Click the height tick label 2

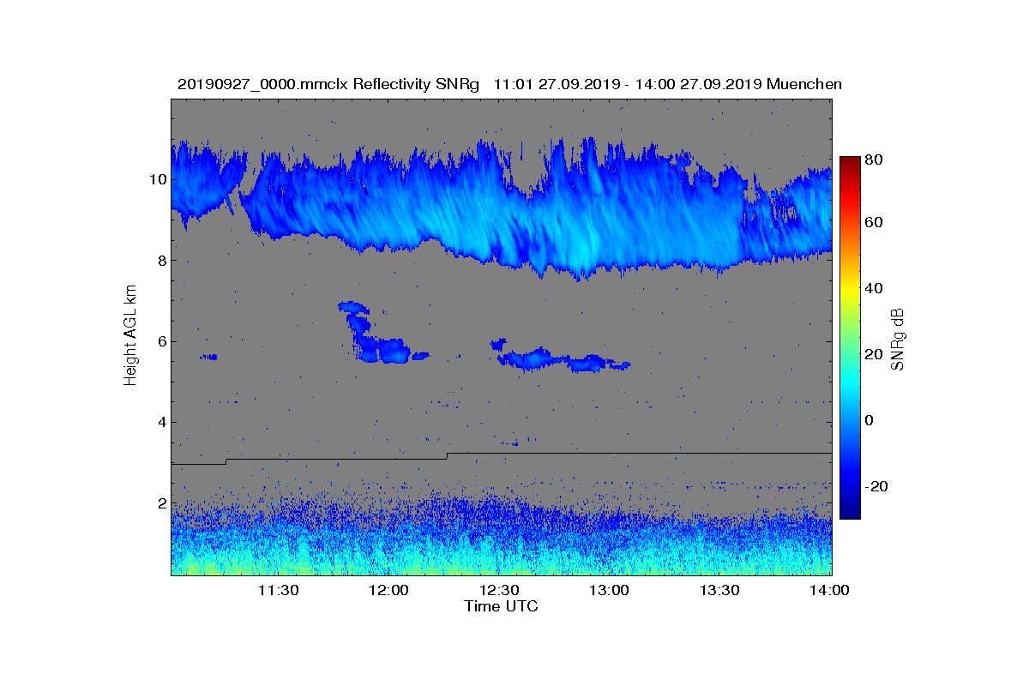(160, 503)
